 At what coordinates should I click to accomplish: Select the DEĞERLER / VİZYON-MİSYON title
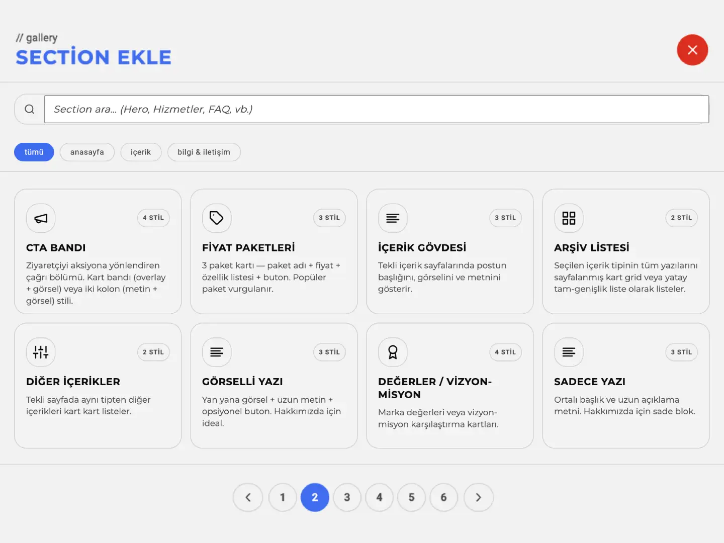tap(435, 388)
